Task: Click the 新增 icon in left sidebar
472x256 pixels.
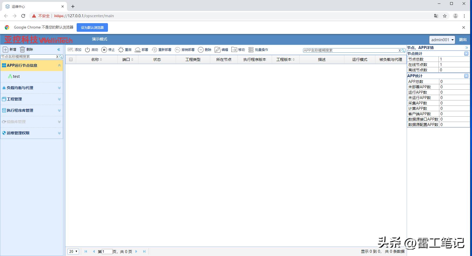Action: pos(9,49)
